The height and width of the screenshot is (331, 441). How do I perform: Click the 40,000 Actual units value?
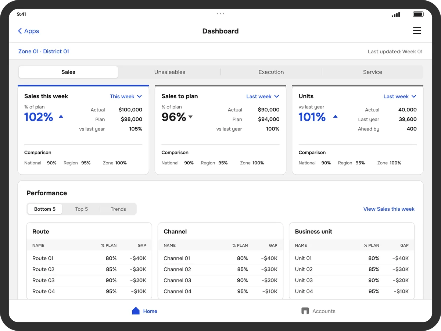pyautogui.click(x=408, y=110)
